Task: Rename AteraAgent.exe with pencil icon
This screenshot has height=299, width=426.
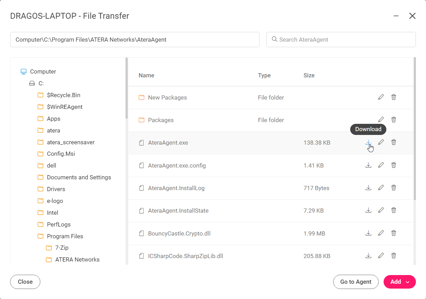Action: [x=381, y=142]
